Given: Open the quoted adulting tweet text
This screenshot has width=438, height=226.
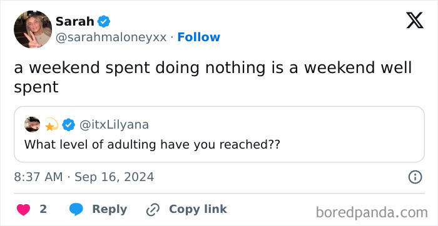Looking at the screenshot, I should coord(152,145).
